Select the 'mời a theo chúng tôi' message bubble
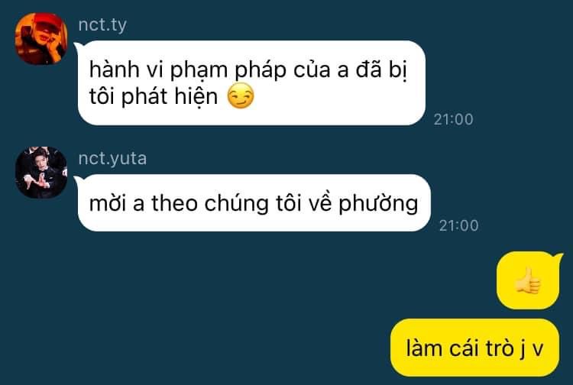 [x=254, y=202]
